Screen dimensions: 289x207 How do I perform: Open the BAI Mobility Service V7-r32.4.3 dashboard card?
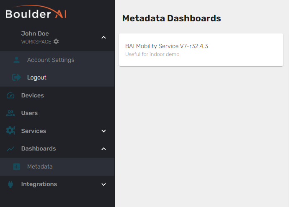[x=201, y=50]
